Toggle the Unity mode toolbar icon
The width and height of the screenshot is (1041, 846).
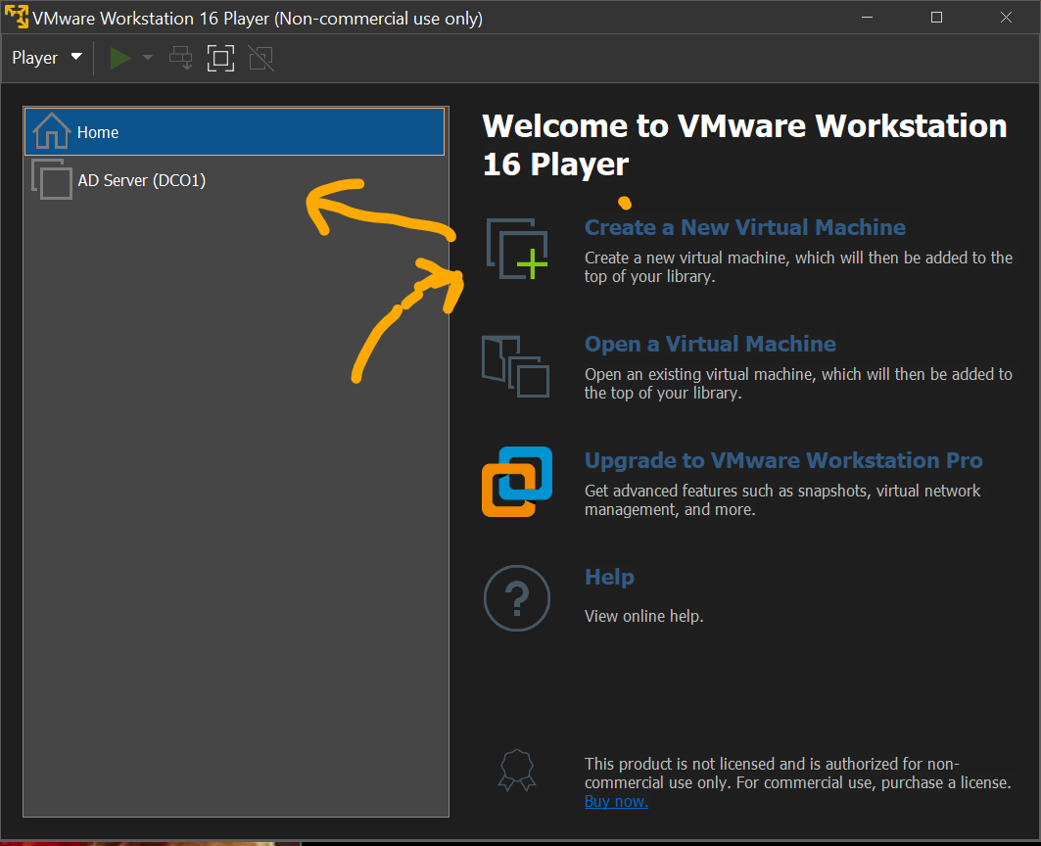point(260,59)
